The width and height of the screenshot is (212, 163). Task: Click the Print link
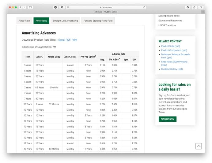74,40
